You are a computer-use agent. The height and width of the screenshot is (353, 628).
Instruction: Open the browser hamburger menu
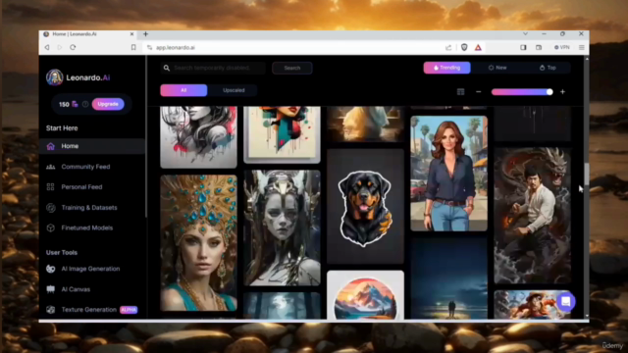[x=582, y=47]
